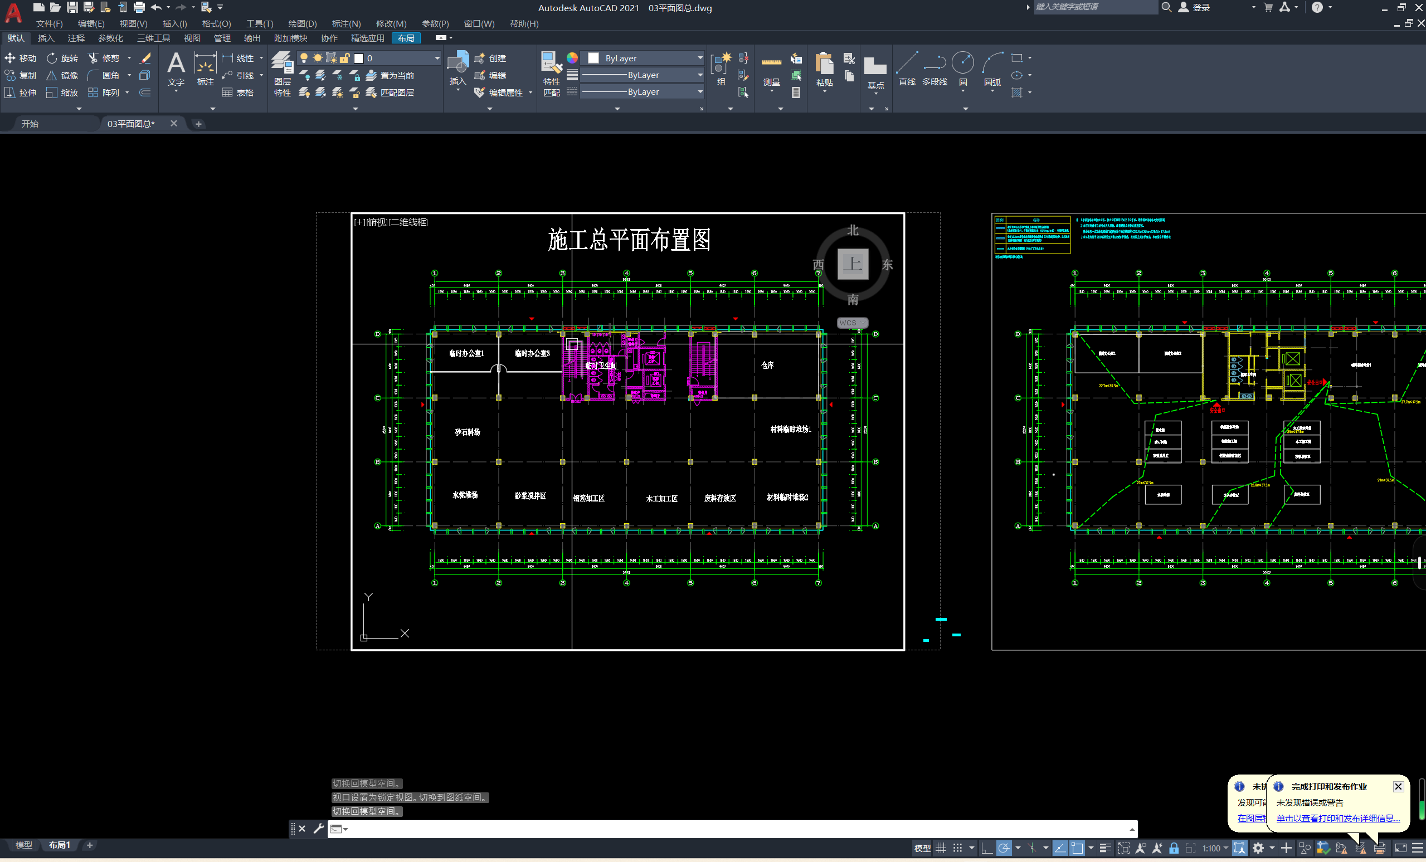Image resolution: width=1426 pixels, height=862 pixels.
Task: Open the 标注(N) menu
Action: (x=345, y=24)
